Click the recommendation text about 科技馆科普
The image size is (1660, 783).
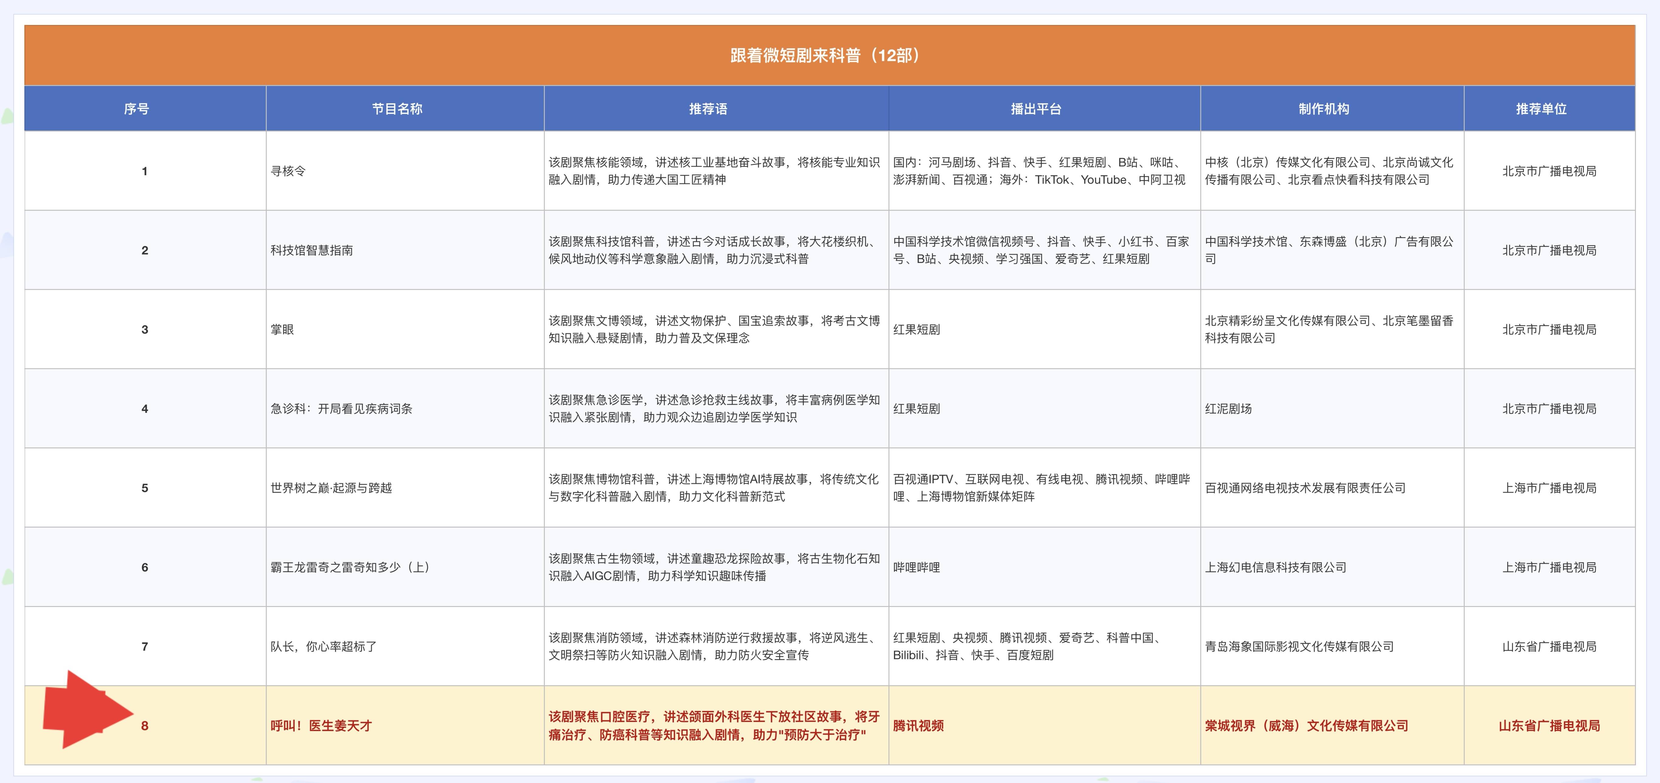[714, 250]
